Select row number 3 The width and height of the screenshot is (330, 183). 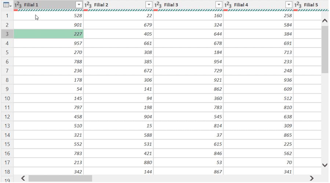pos(7,34)
